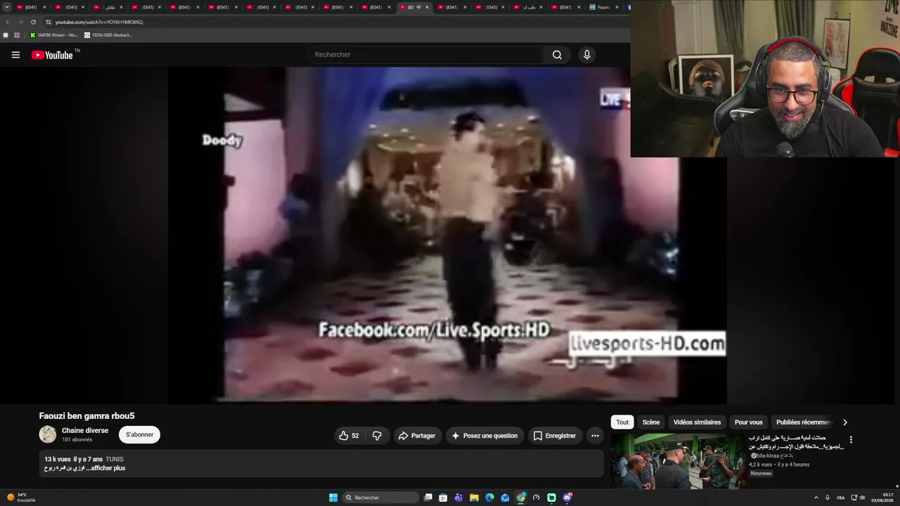
Task: Click the TUNIS tag in description
Action: click(115, 460)
